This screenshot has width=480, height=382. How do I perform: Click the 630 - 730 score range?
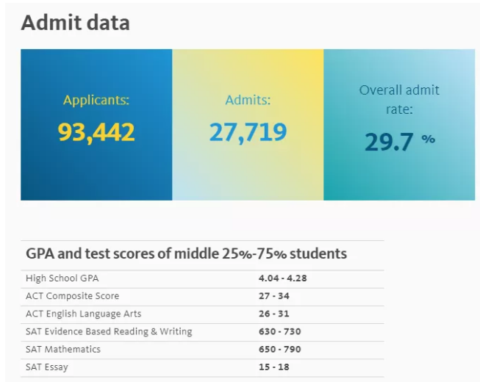(279, 331)
